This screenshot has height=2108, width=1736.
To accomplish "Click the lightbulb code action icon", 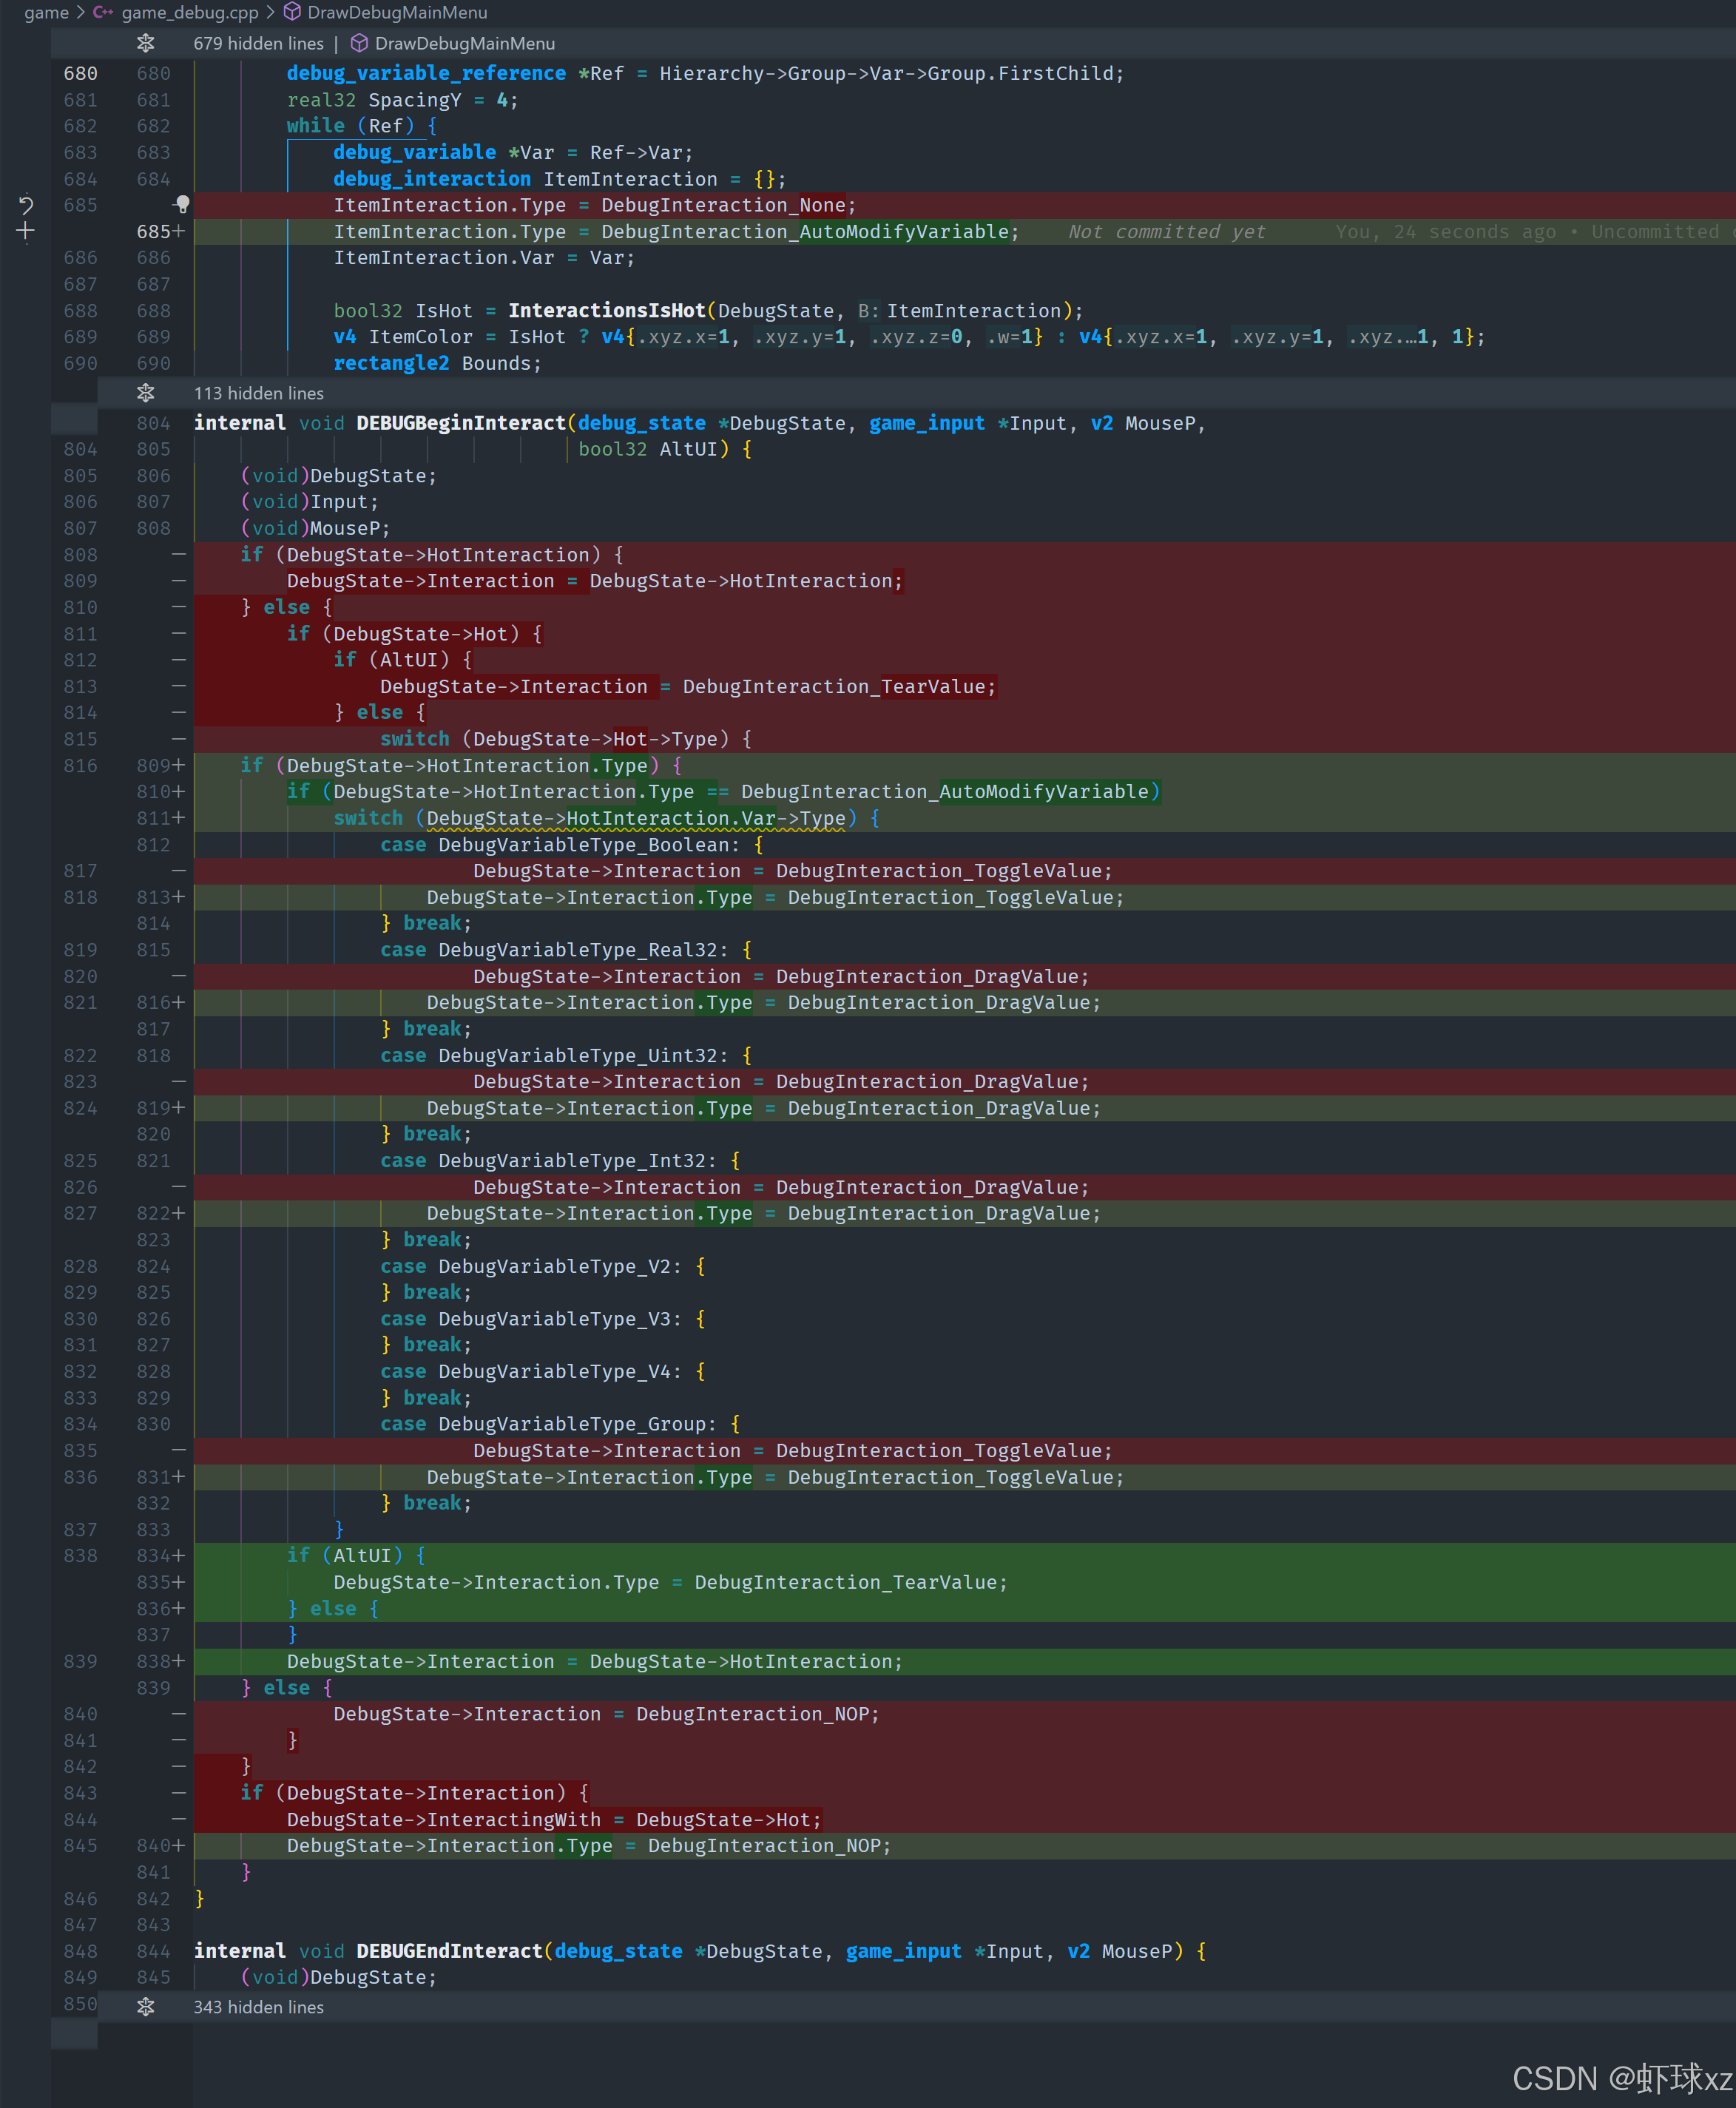I will (x=182, y=204).
